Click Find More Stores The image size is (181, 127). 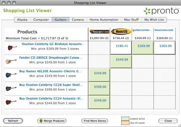[x=95, y=121]
